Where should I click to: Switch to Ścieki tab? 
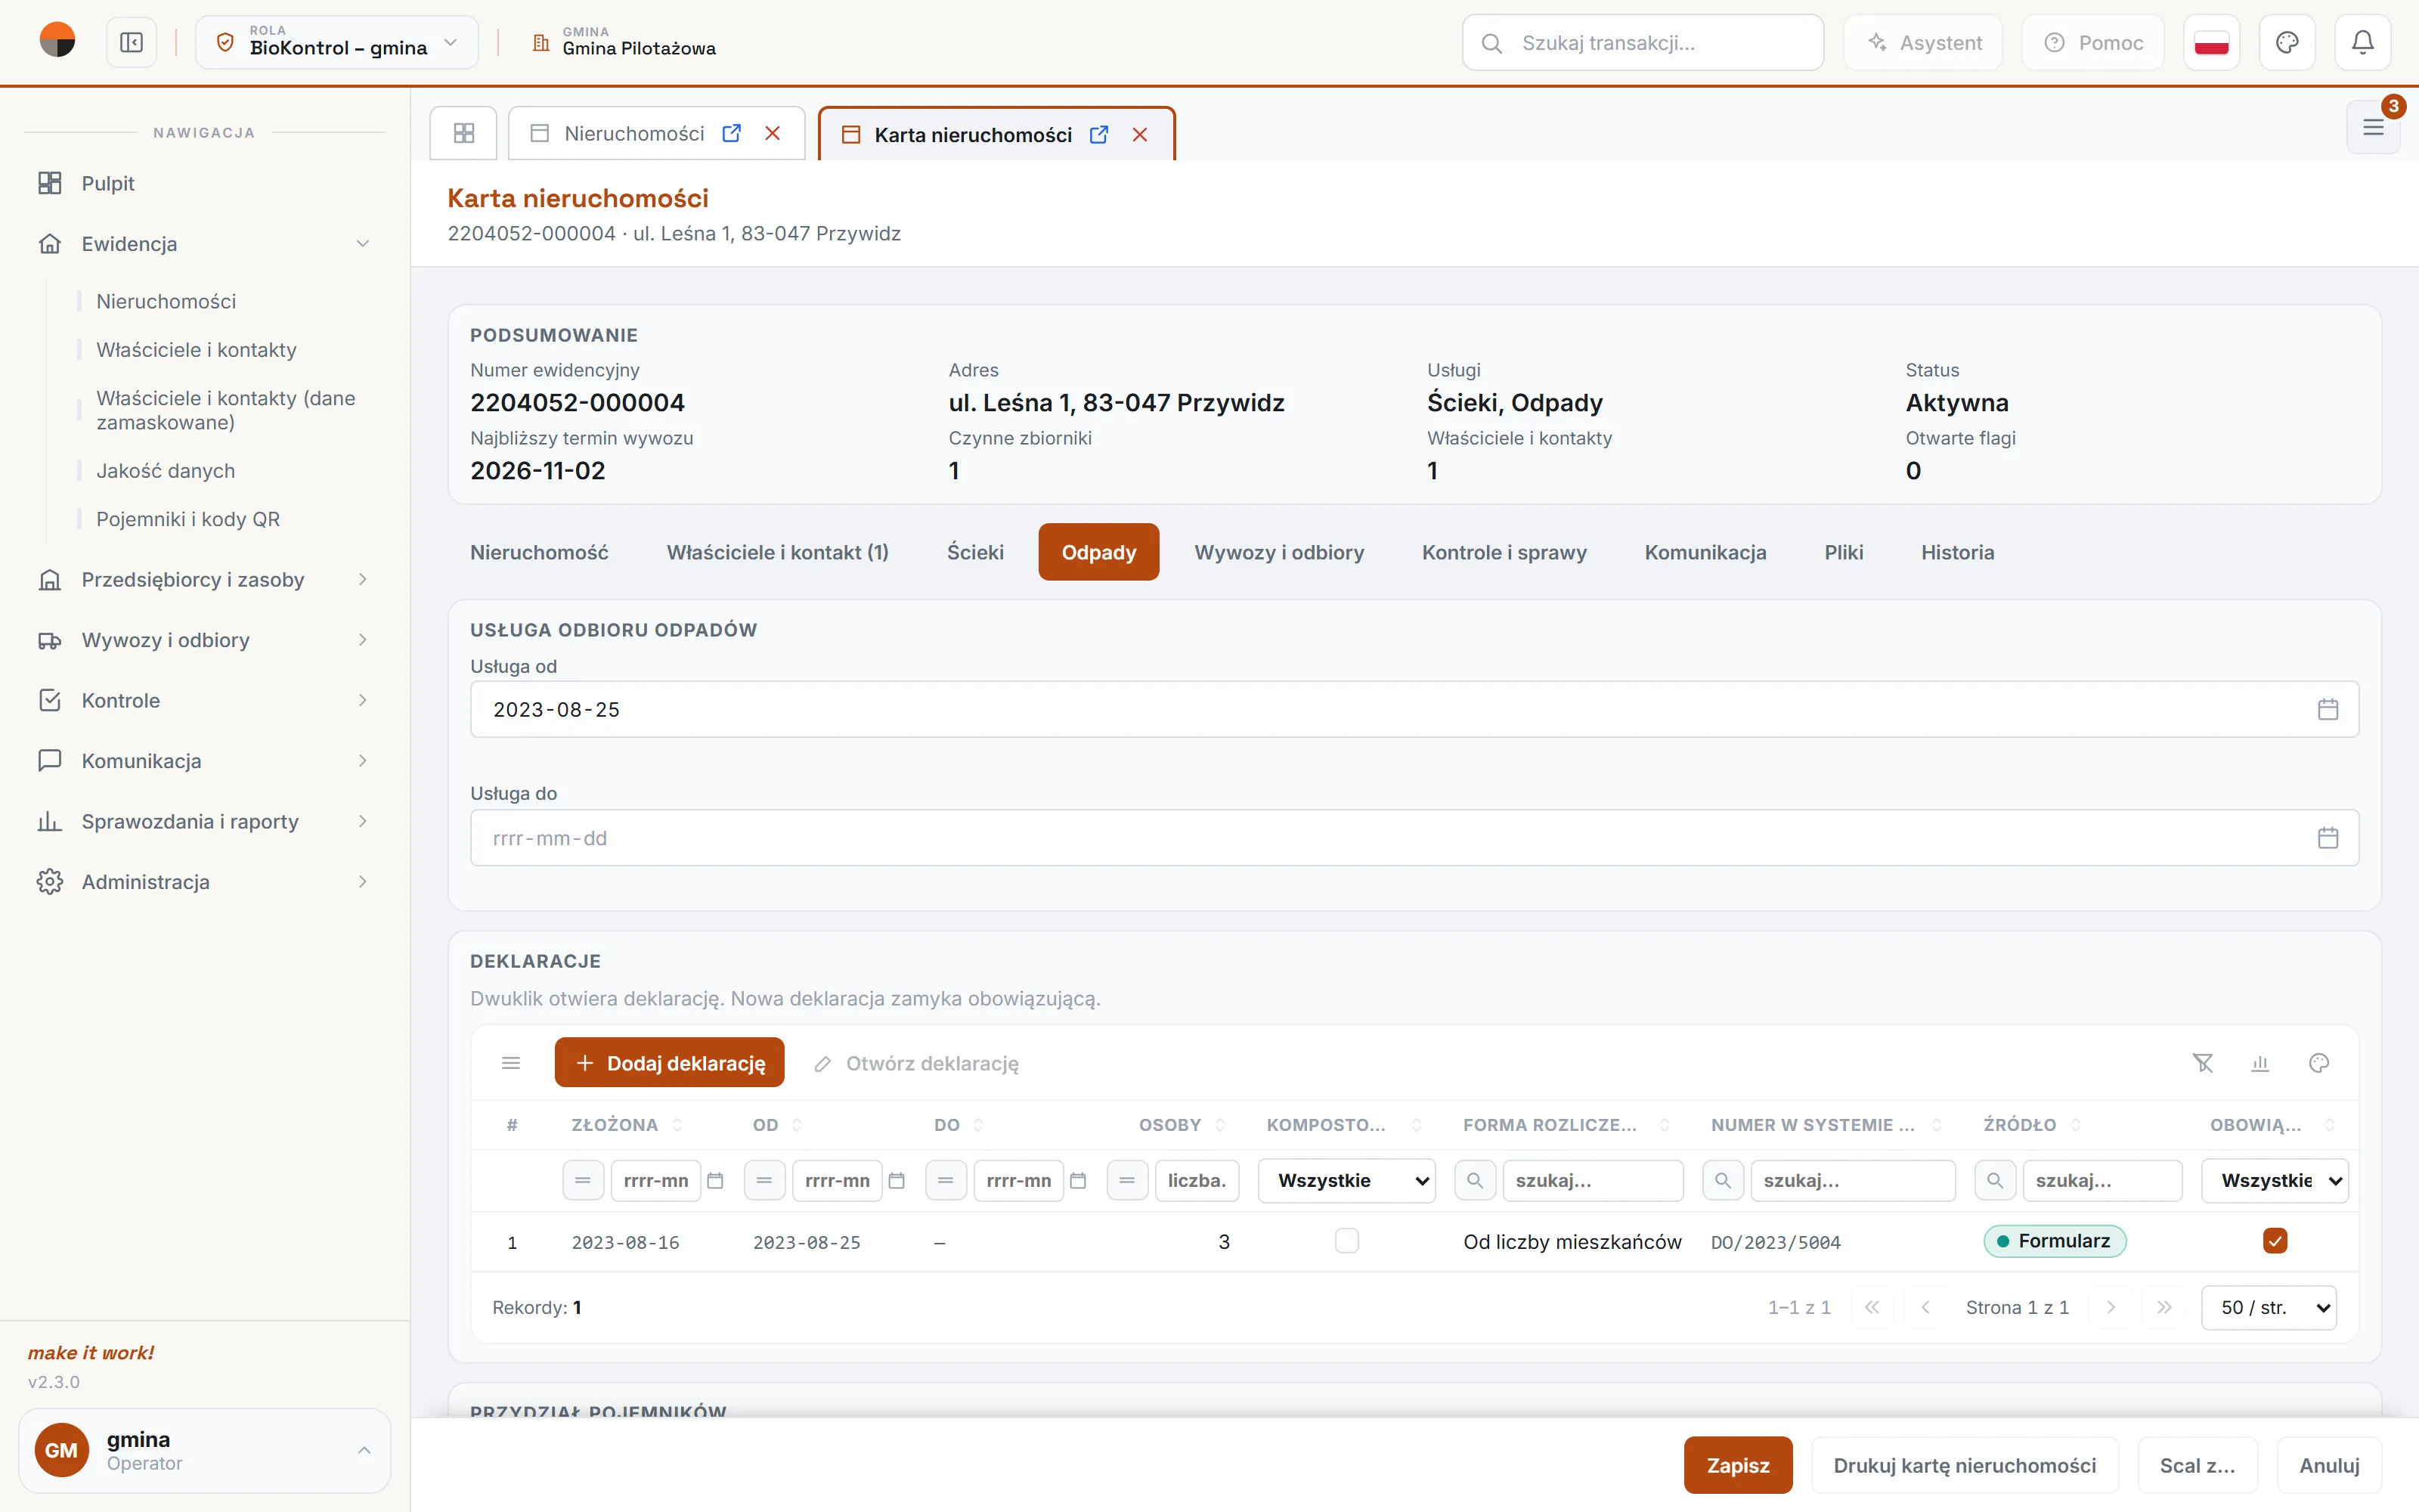point(976,552)
